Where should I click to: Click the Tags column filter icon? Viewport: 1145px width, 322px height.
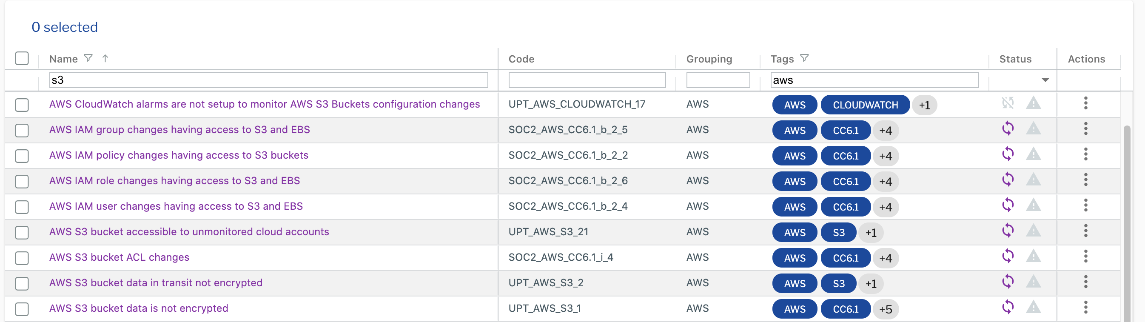click(x=804, y=58)
